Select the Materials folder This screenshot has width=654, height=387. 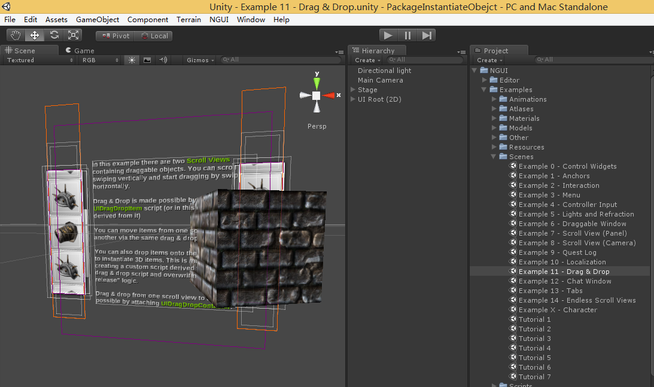pos(519,118)
